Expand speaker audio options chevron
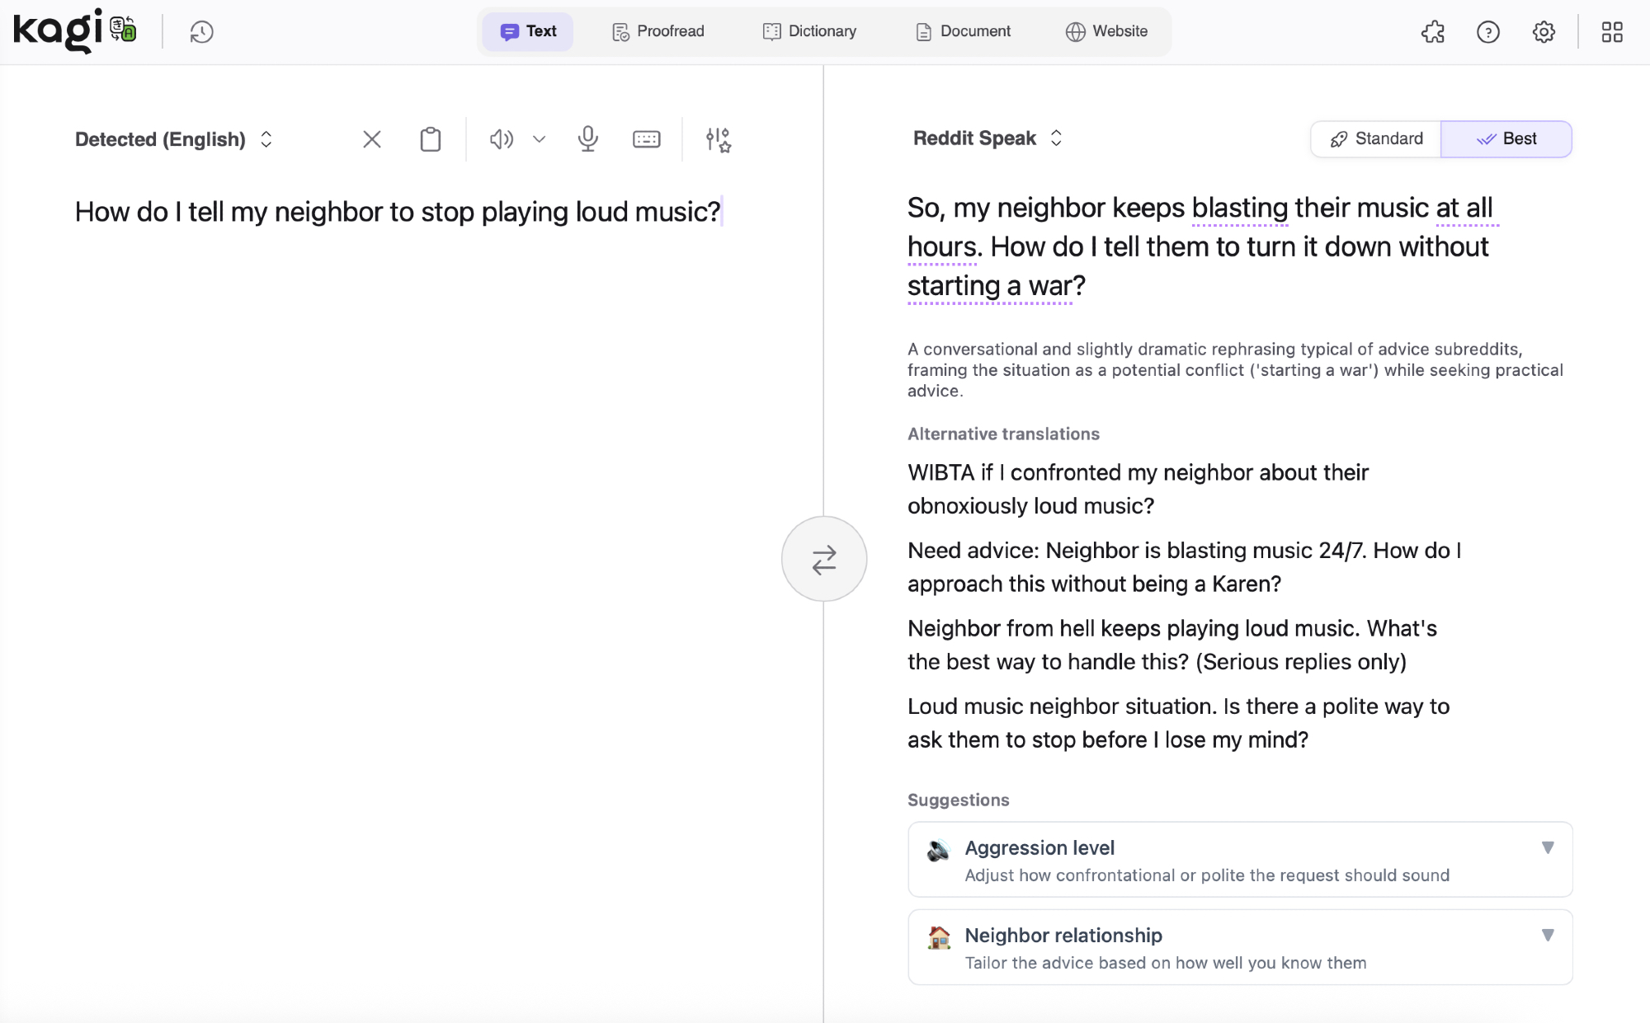This screenshot has width=1650, height=1023. click(x=540, y=139)
